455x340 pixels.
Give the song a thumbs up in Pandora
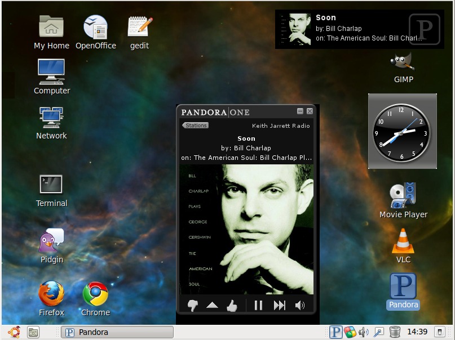click(232, 305)
